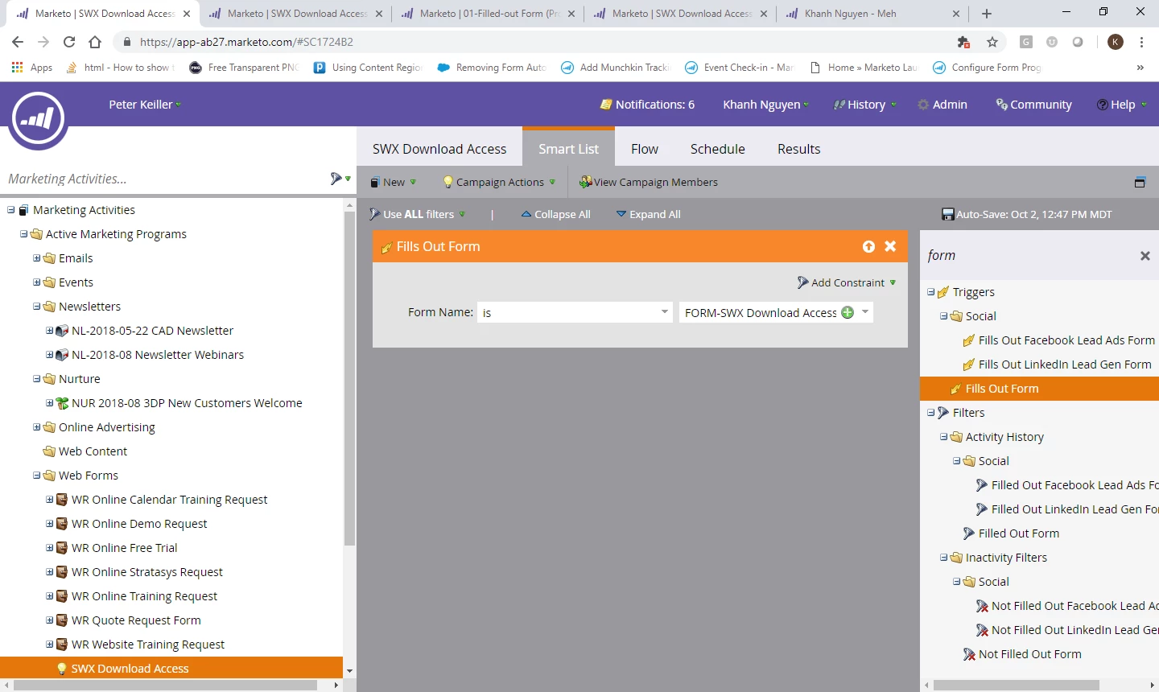1159x692 pixels.
Task: Collapse the Active Marketing Programs folder
Action: tap(24, 234)
